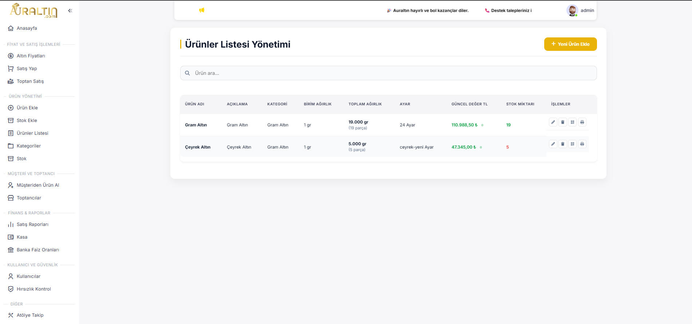692x324 pixels.
Task: Open Altın Fiyatları from the sidebar
Action: coord(31,56)
